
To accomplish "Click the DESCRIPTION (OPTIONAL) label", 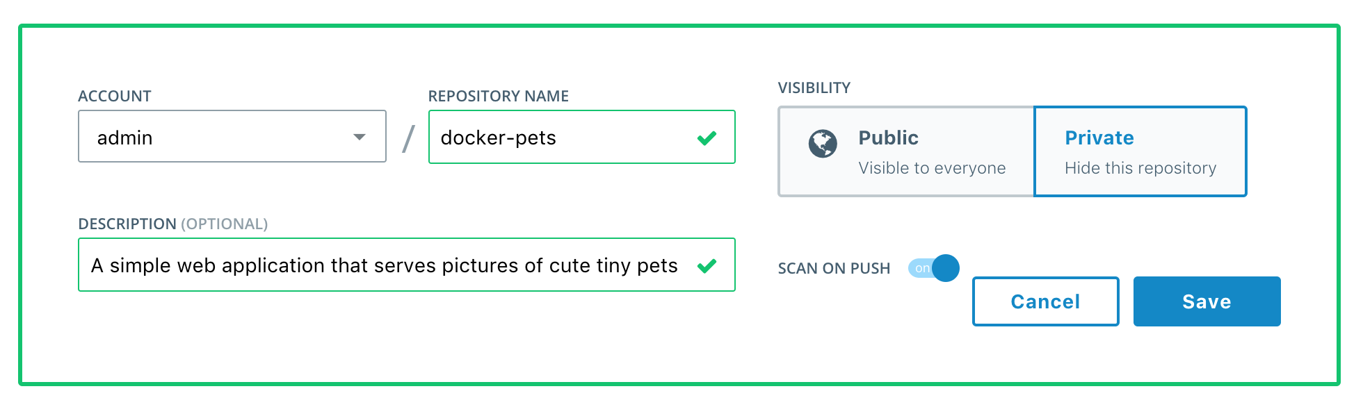I will pos(173,224).
